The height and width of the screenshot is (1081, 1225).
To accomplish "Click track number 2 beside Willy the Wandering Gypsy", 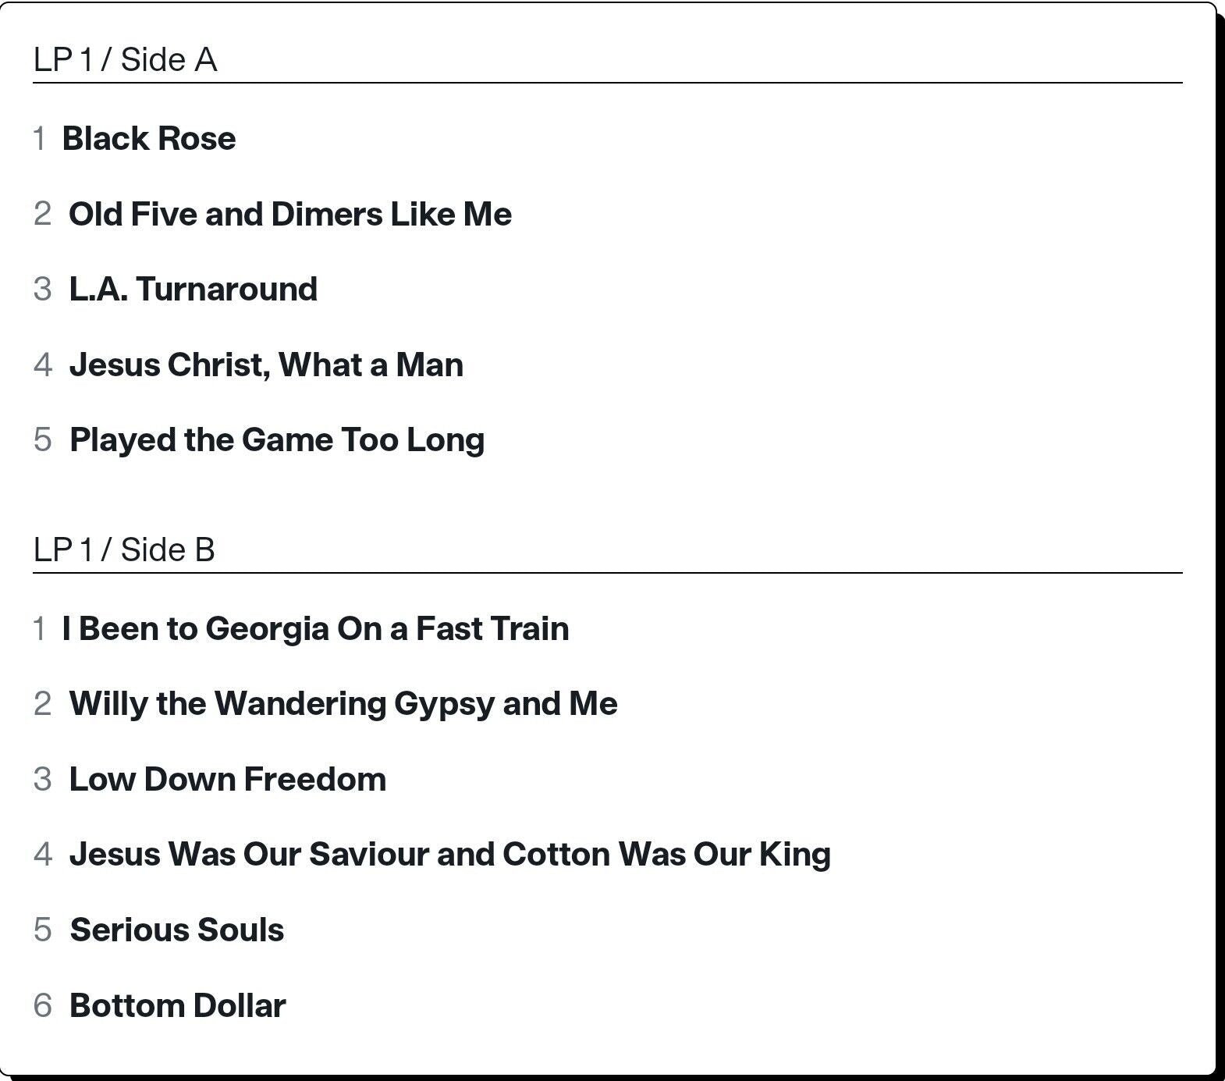I will [42, 705].
